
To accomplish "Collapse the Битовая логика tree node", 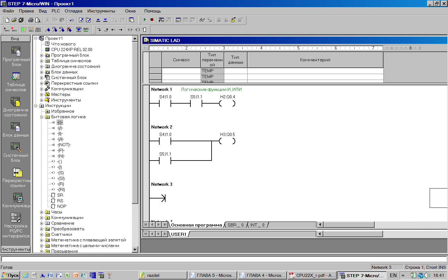I will coord(41,117).
